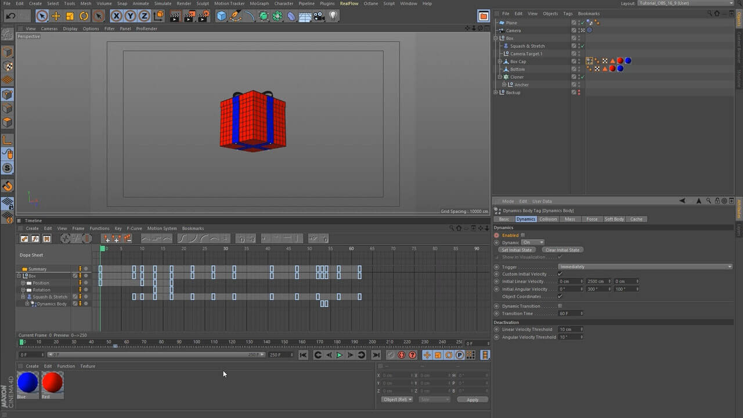Select the Move tool in top toolbar

coord(56,16)
